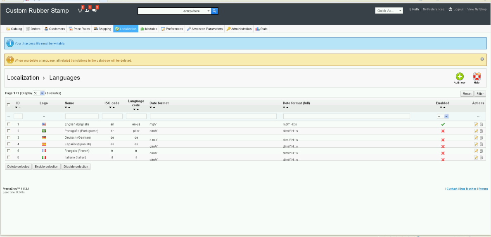
Task: Edit the Português language row
Action: [x=476, y=131]
